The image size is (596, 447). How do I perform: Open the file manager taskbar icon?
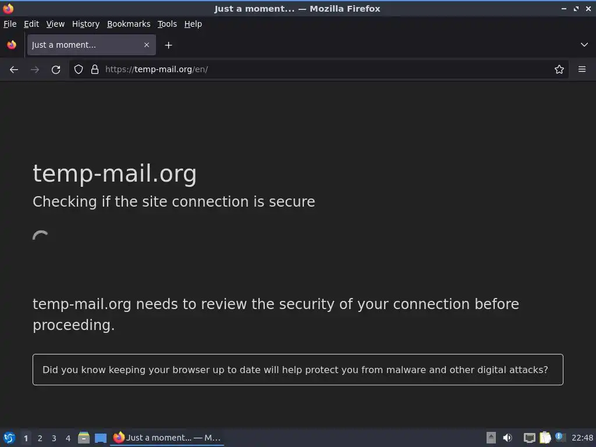click(84, 438)
